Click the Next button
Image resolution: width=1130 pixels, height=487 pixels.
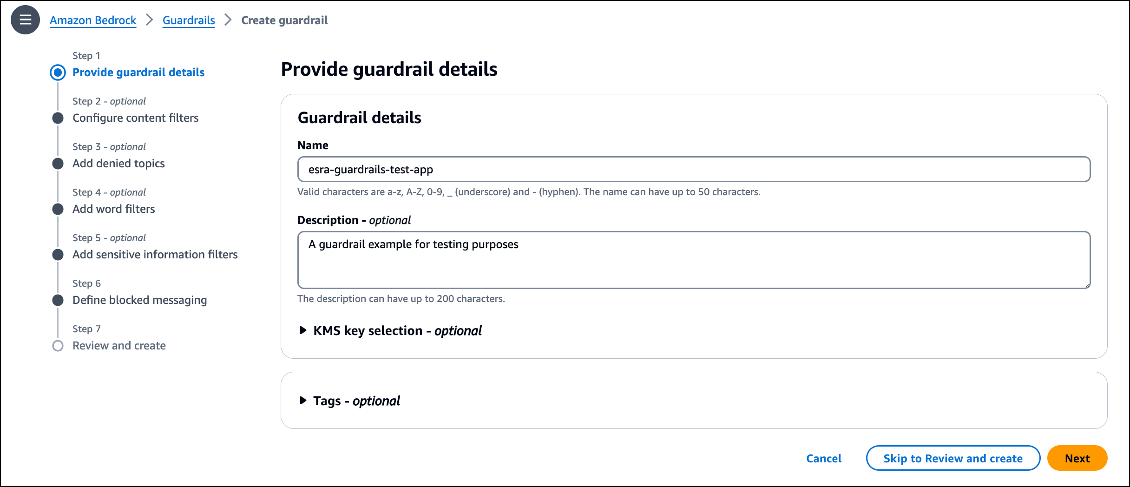tap(1077, 458)
